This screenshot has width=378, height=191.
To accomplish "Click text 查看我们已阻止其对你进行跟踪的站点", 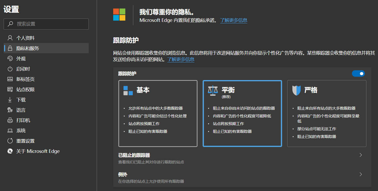I will pyautogui.click(x=151, y=162).
